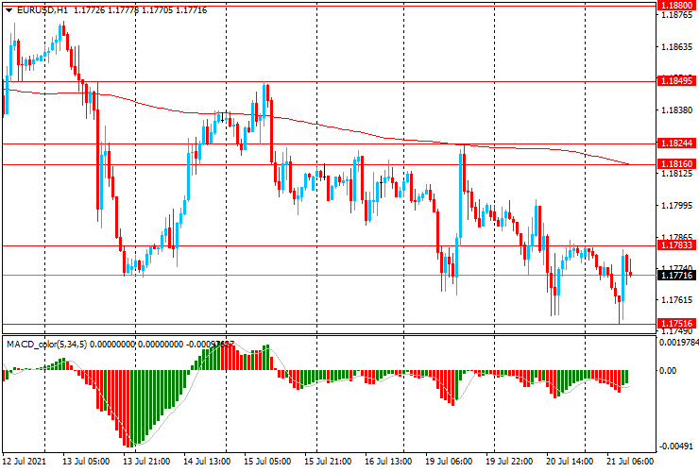This screenshot has width=699, height=472.
Task: Click the 15 Jul 21:00 time label
Action: [x=328, y=461]
